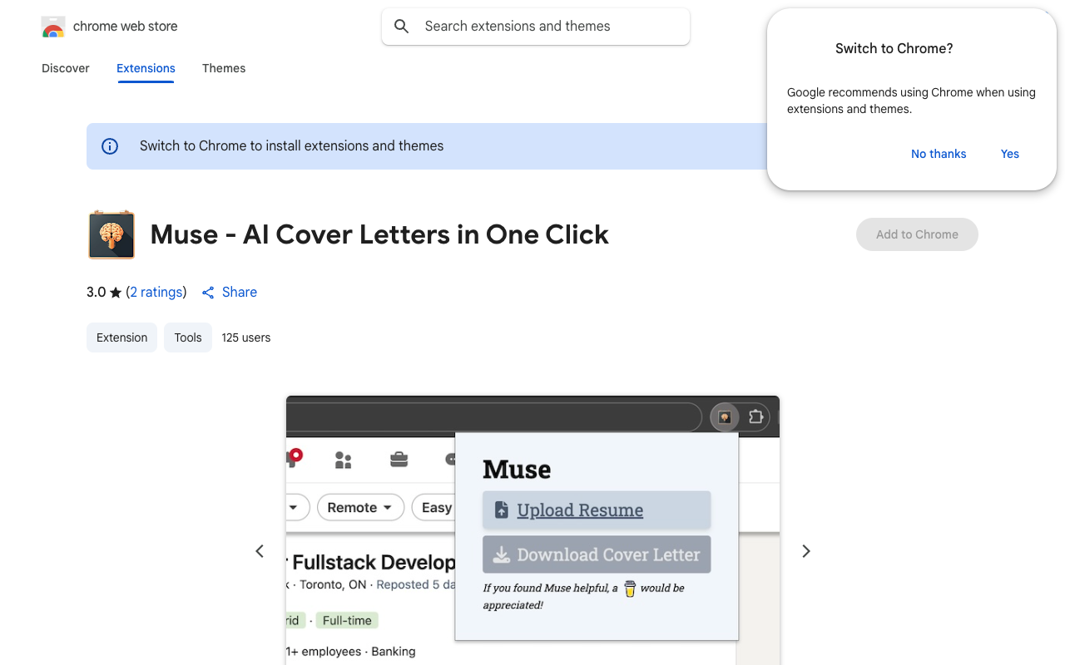Click the '125 users' text
This screenshot has height=665, width=1065.
tap(246, 337)
